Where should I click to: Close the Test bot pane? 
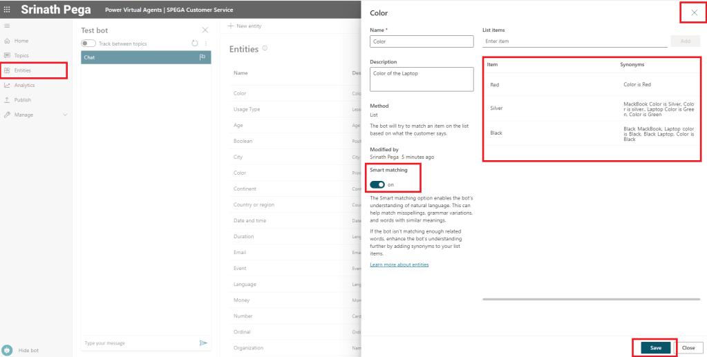tap(205, 30)
